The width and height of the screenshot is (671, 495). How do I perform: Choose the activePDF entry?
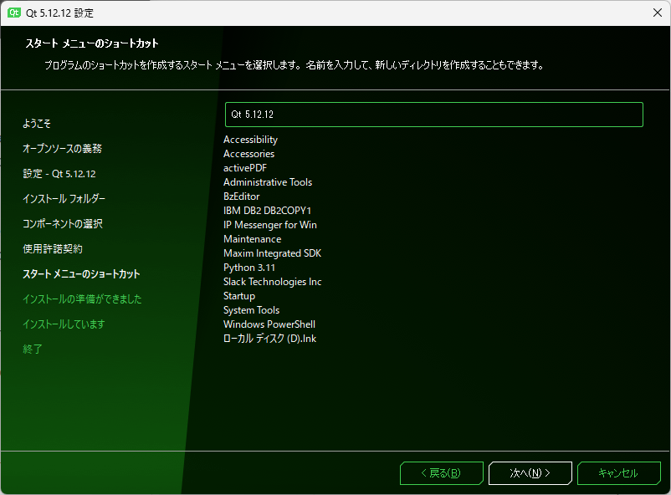(x=245, y=168)
